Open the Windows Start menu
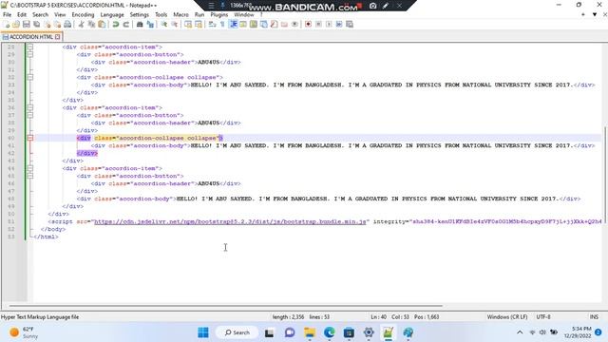The height and width of the screenshot is (342, 608). click(203, 332)
